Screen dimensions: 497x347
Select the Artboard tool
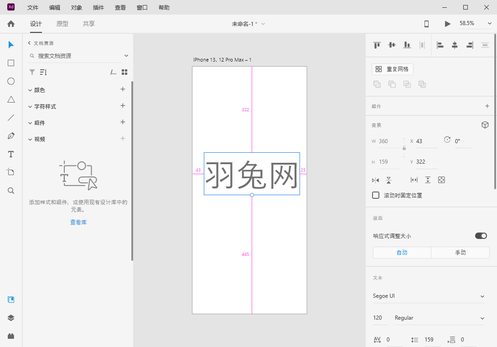coord(11,172)
